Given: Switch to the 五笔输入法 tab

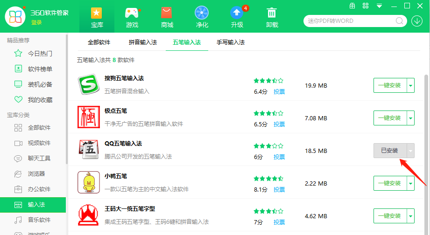Looking at the screenshot, I should [x=187, y=42].
